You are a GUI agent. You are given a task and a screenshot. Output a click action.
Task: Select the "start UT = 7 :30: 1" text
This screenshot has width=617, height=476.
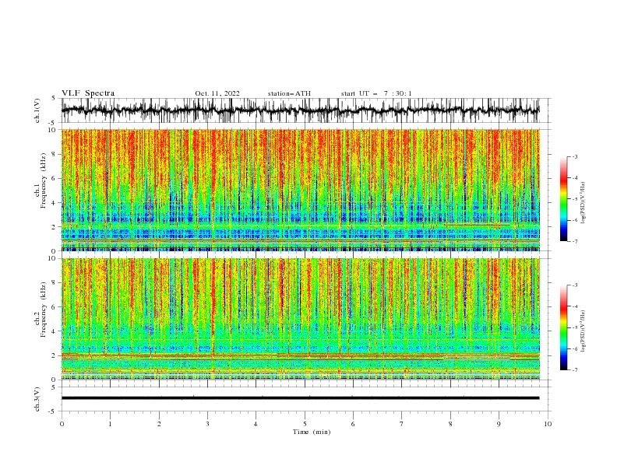(376, 93)
